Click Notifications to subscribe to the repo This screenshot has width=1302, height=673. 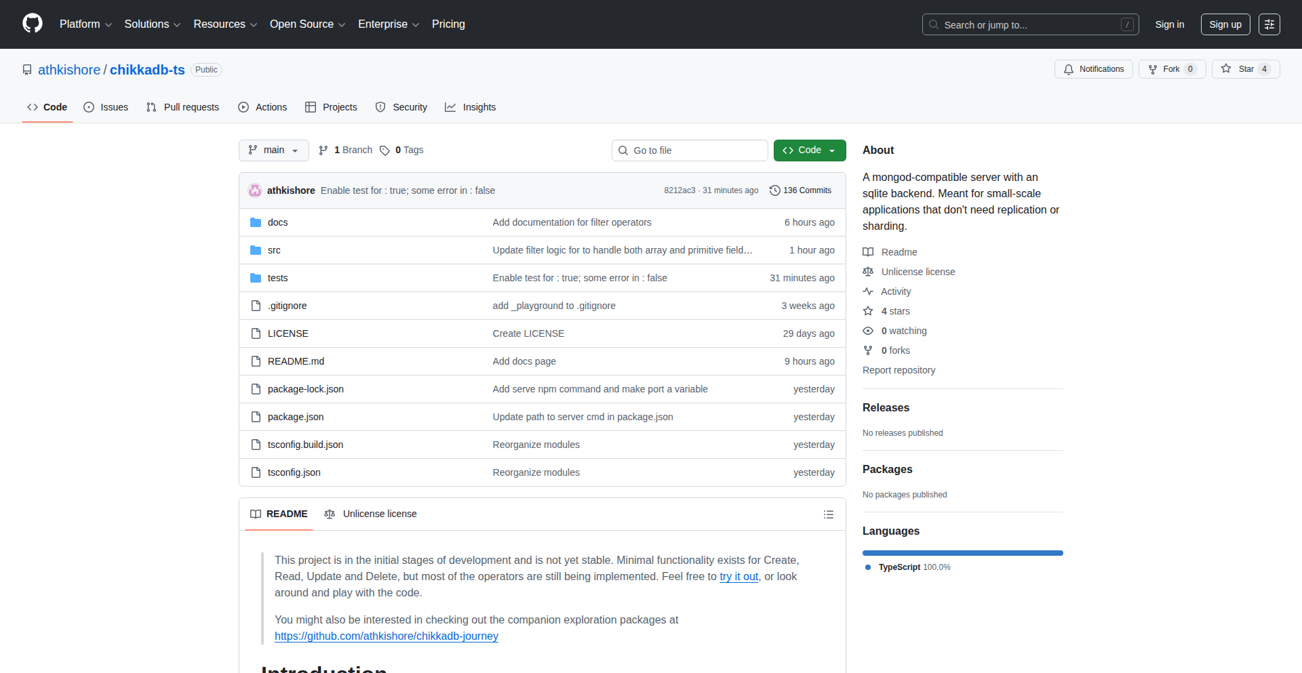pos(1093,68)
